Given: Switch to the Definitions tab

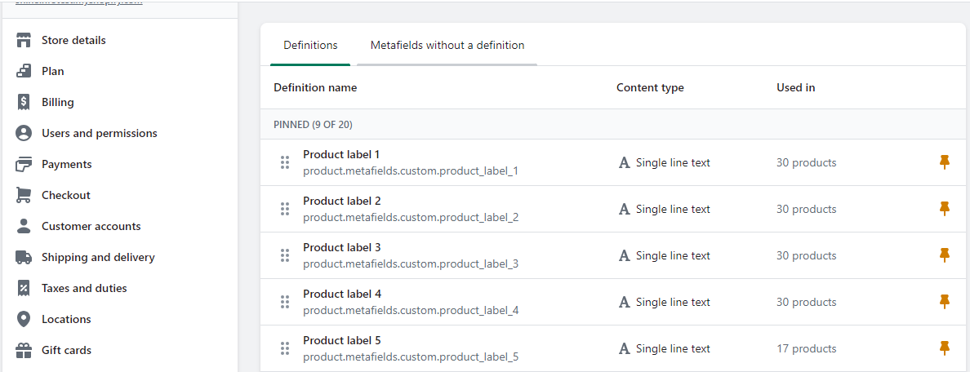Looking at the screenshot, I should pyautogui.click(x=310, y=46).
